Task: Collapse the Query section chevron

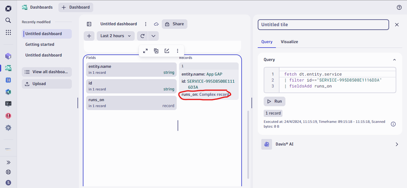Action: 394,60
